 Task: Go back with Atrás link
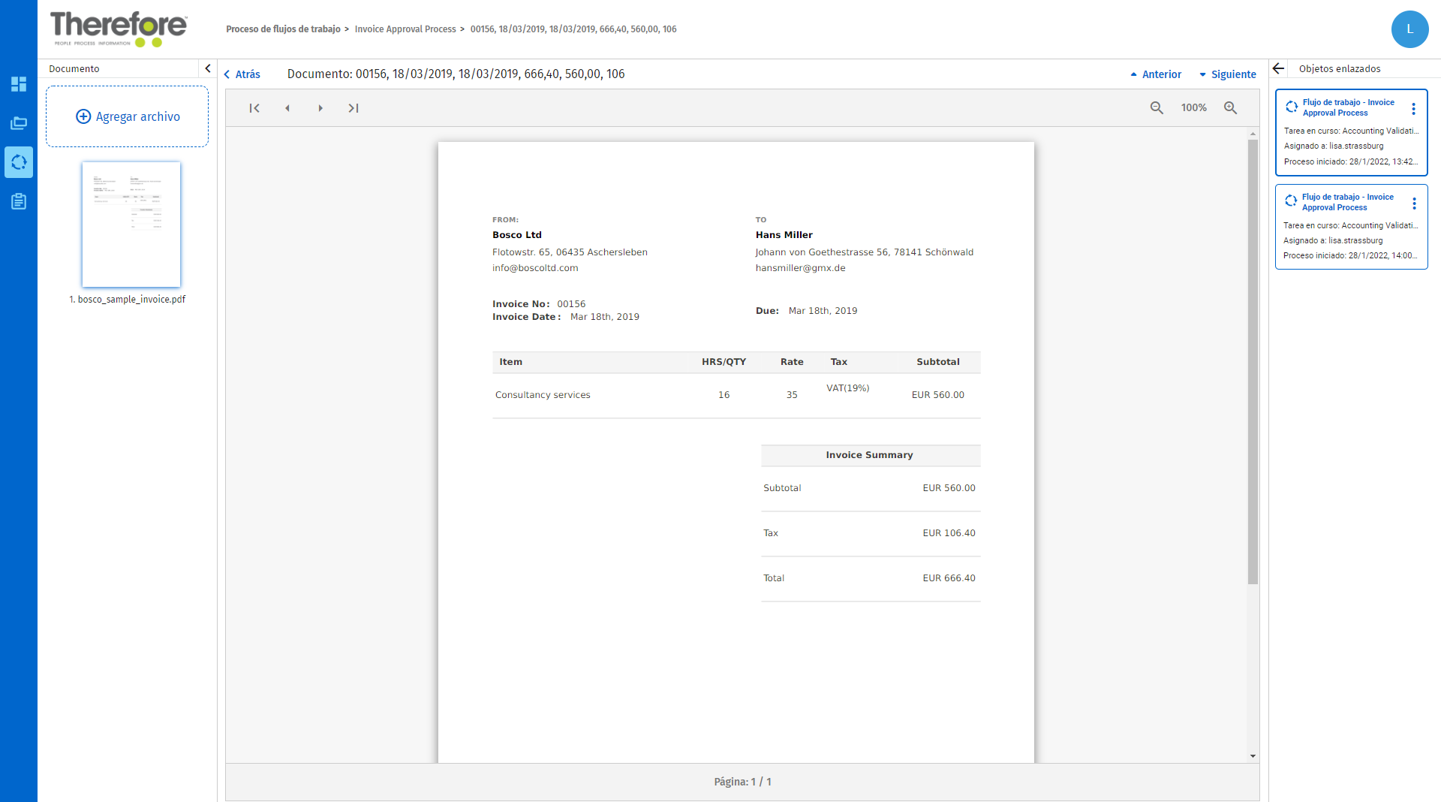(x=242, y=74)
